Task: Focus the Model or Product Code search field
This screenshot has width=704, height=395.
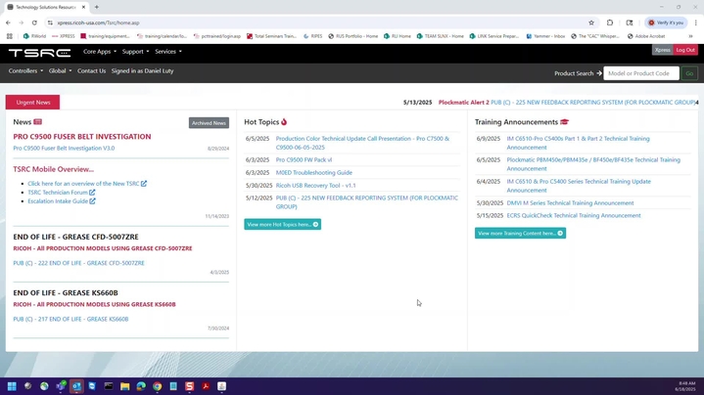Action: click(641, 73)
